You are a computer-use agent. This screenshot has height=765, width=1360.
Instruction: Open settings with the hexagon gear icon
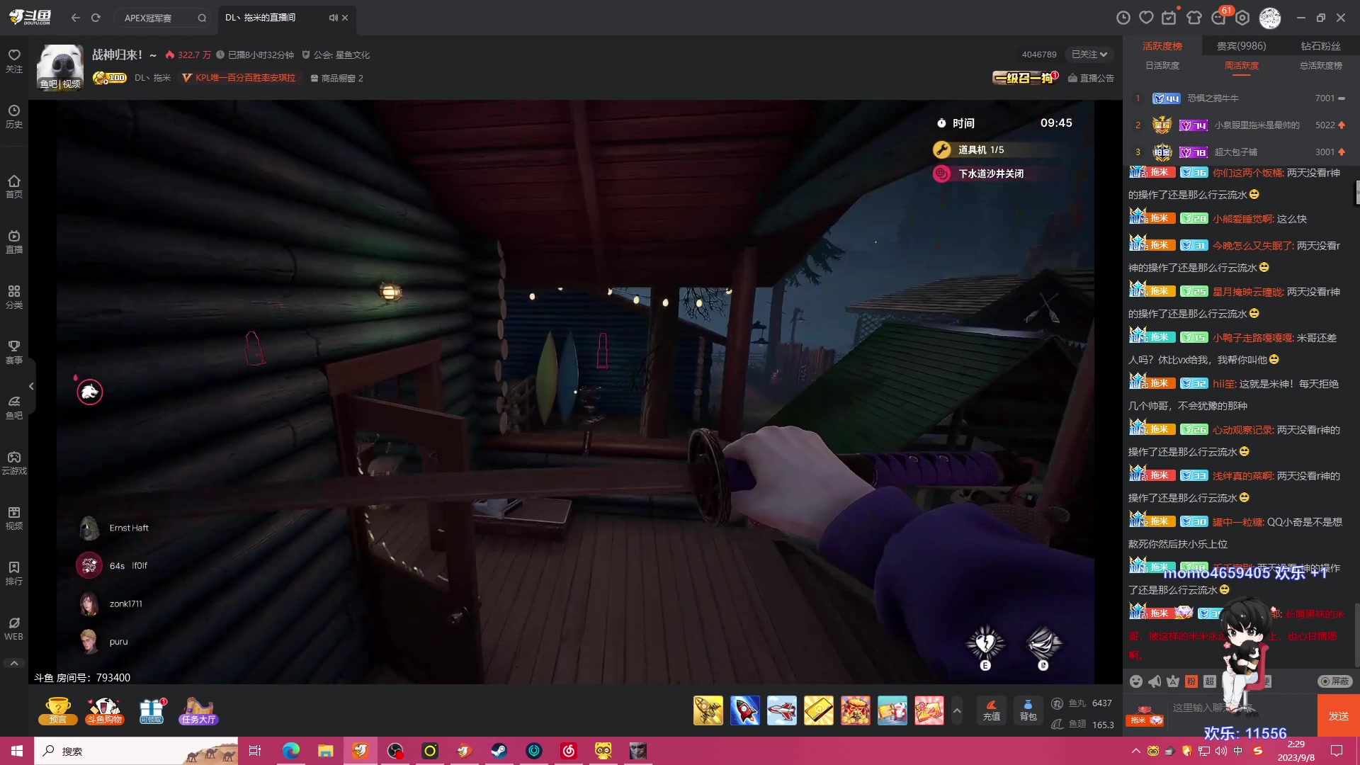coord(1243,18)
